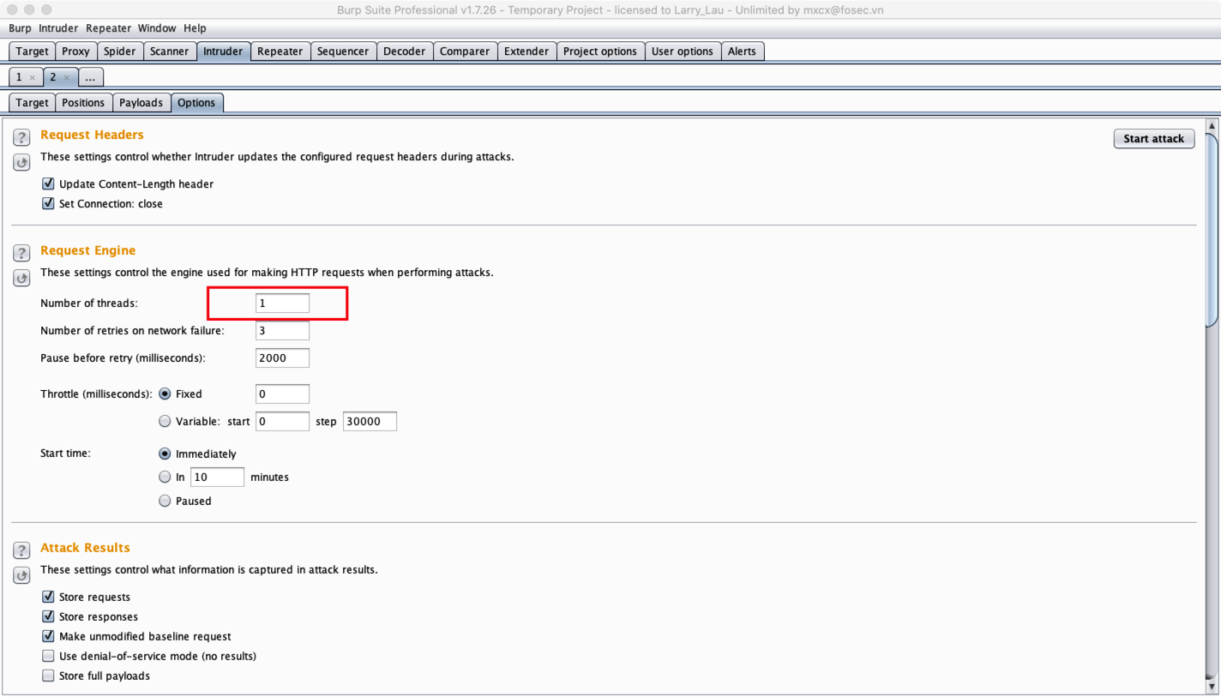The width and height of the screenshot is (1221, 697).
Task: Enable Use denial-of-service mode checkbox
Action: [48, 657]
